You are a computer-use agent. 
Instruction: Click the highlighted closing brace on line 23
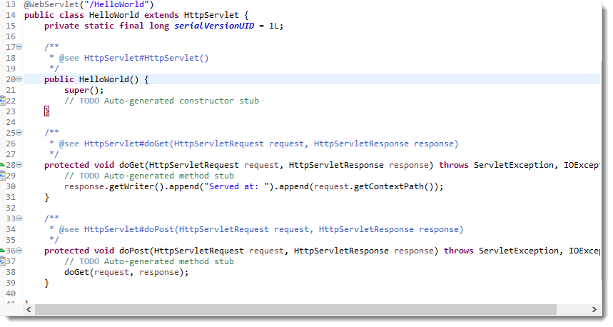[x=46, y=111]
